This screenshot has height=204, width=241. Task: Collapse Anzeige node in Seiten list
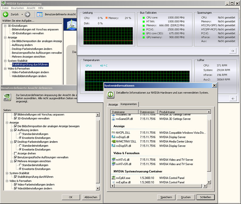(7, 123)
